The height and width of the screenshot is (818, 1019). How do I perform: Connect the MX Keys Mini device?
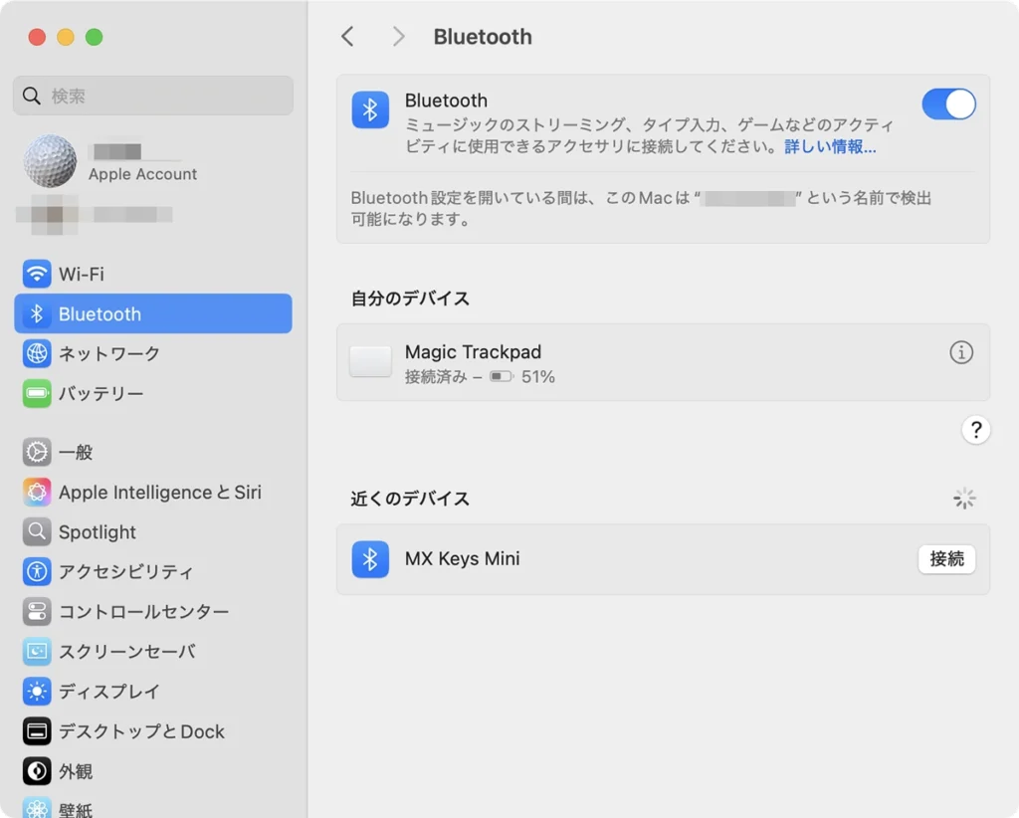point(946,558)
